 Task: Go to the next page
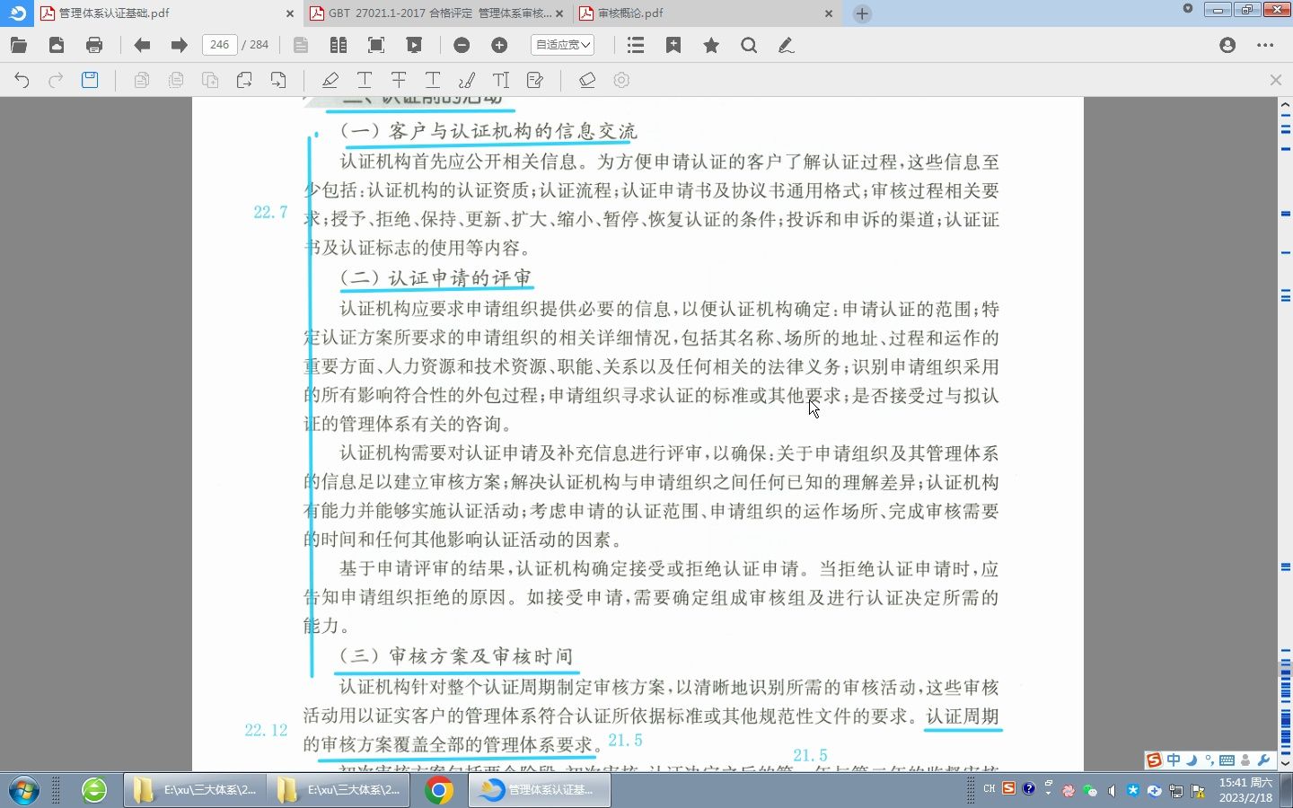click(x=178, y=45)
